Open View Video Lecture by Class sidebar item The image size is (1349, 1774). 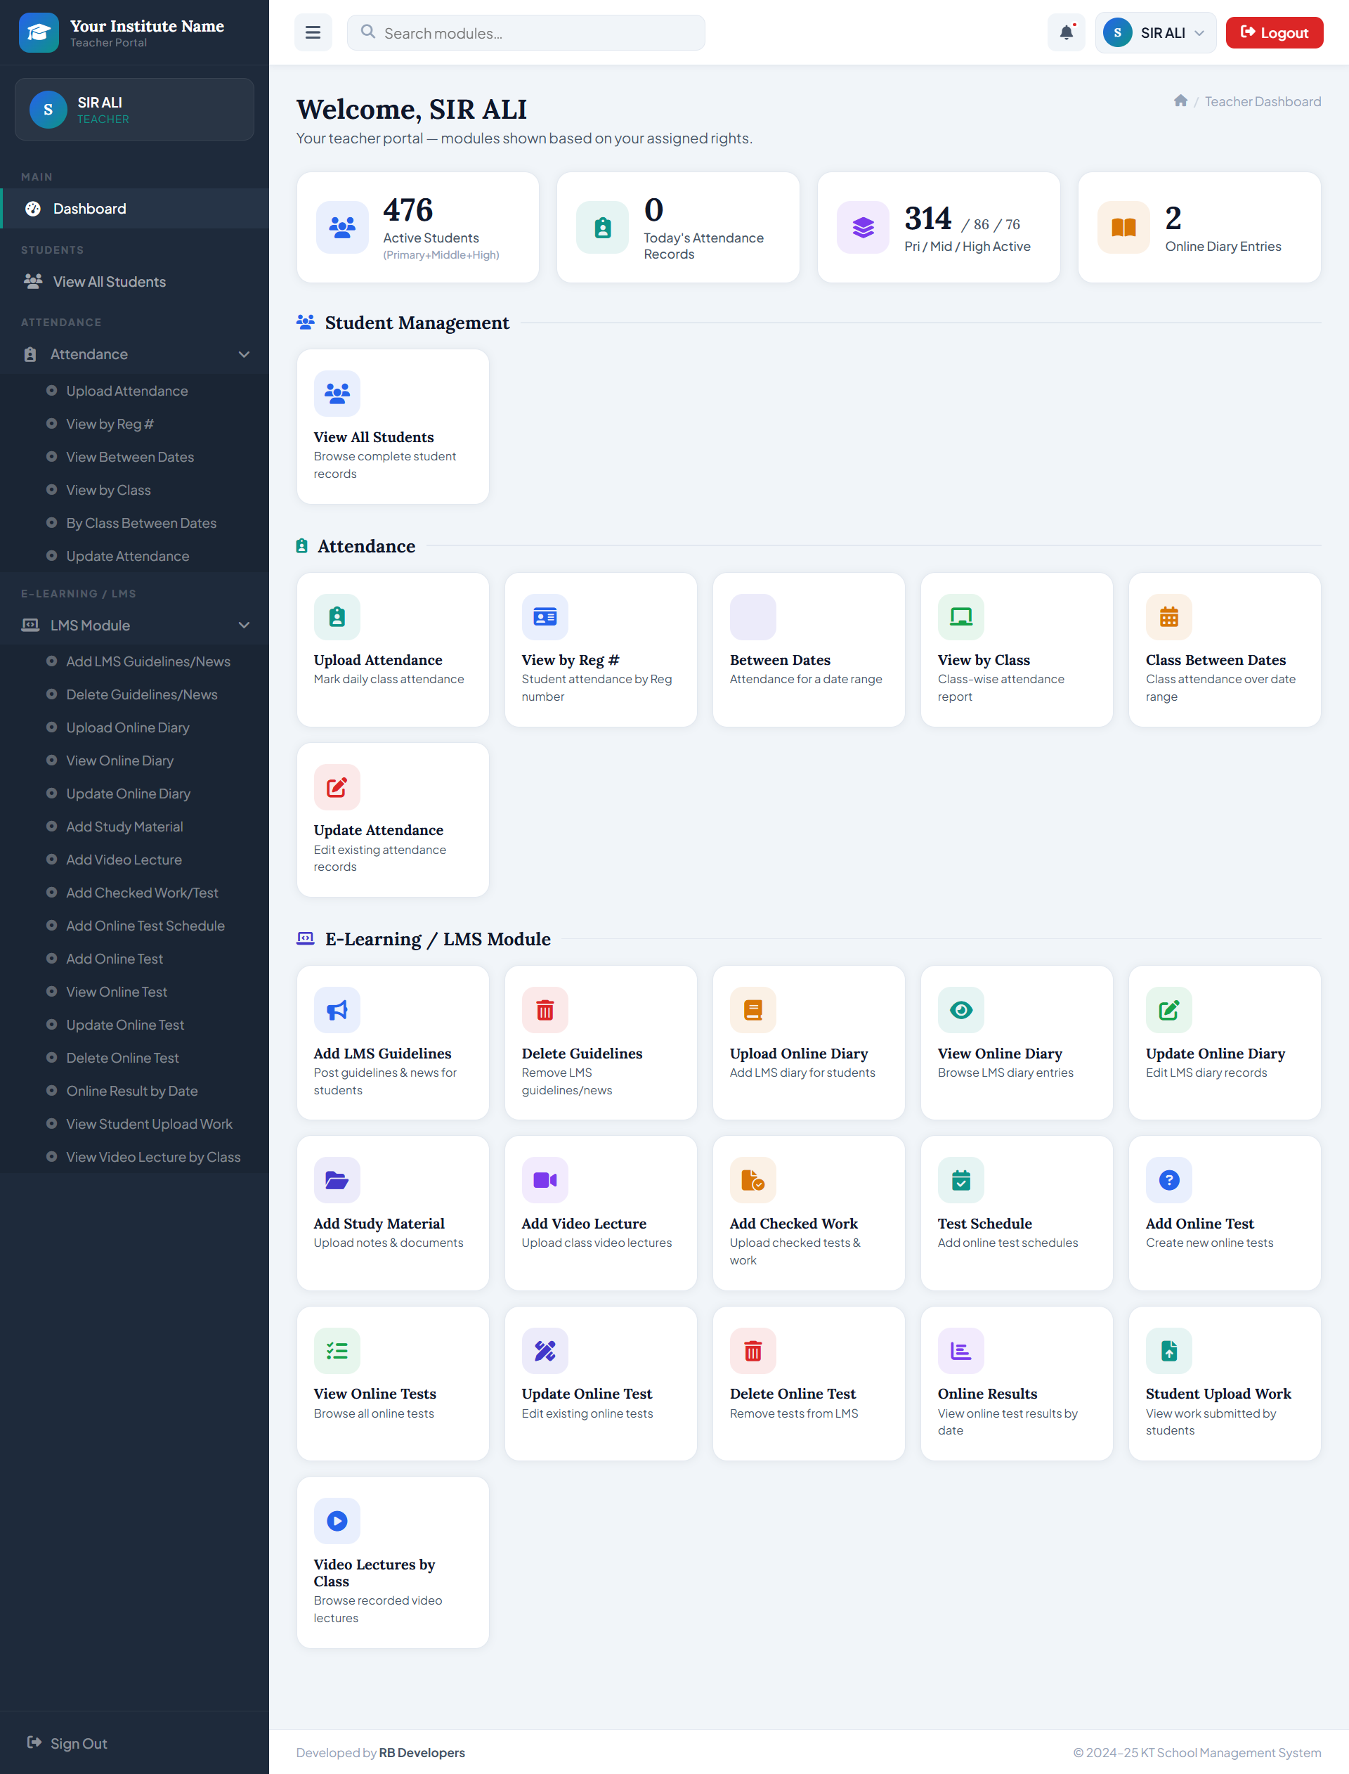[x=135, y=1157]
